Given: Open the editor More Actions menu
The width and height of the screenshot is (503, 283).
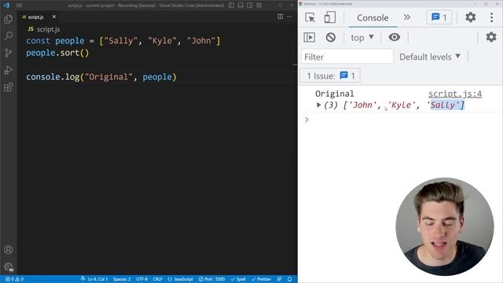Looking at the screenshot, I should pyautogui.click(x=289, y=17).
